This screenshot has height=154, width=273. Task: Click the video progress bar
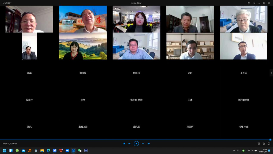[x=136, y=140]
